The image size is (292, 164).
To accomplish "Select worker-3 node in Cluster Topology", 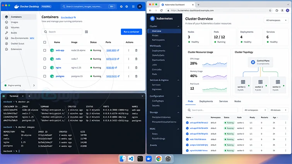I will (x=278, y=85).
